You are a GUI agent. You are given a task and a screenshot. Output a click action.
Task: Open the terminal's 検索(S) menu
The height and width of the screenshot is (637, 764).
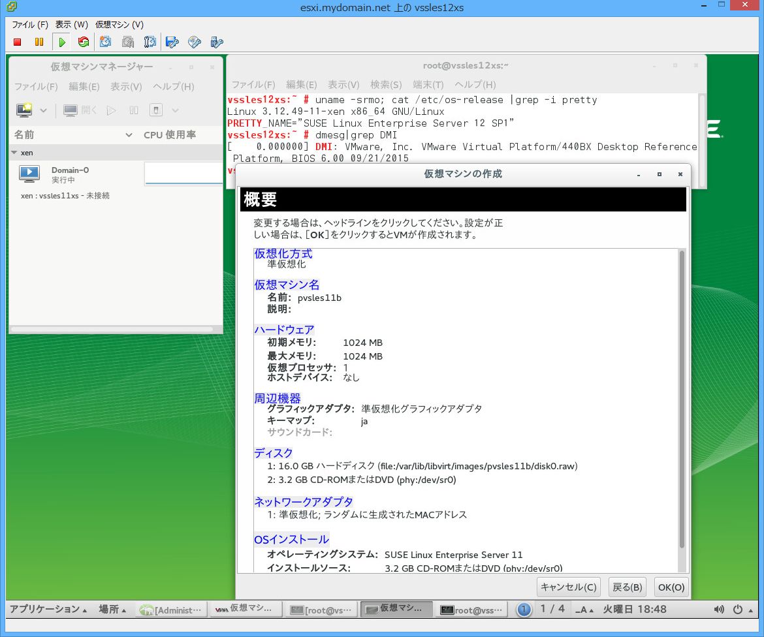[x=386, y=85]
